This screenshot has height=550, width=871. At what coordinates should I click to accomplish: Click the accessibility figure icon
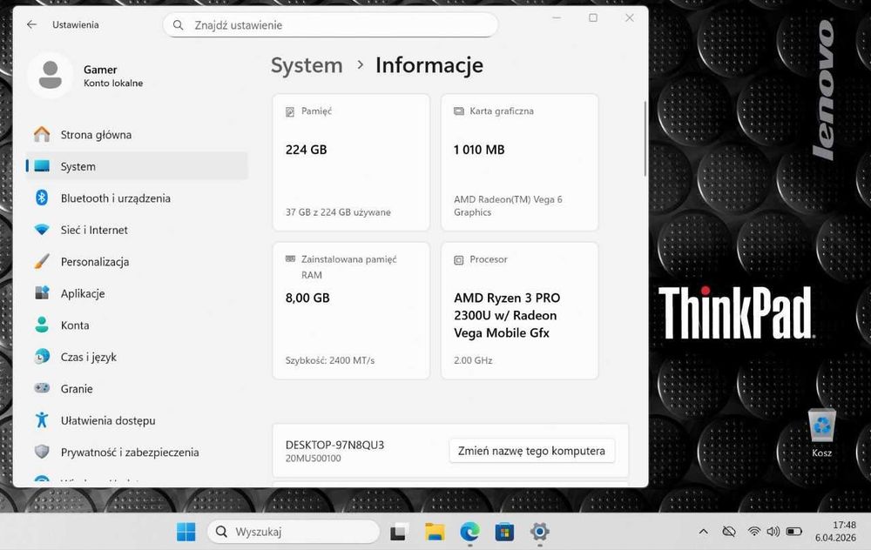[42, 419]
